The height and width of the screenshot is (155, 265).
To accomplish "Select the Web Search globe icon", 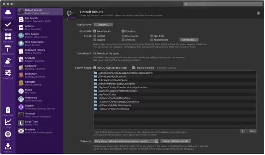I will pyautogui.click(x=21, y=36).
